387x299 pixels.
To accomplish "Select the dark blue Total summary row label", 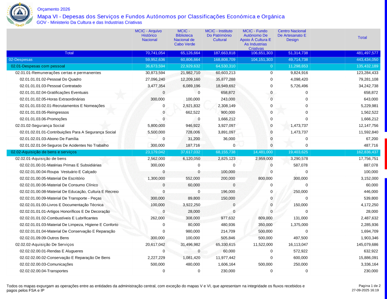I will pos(69,53).
